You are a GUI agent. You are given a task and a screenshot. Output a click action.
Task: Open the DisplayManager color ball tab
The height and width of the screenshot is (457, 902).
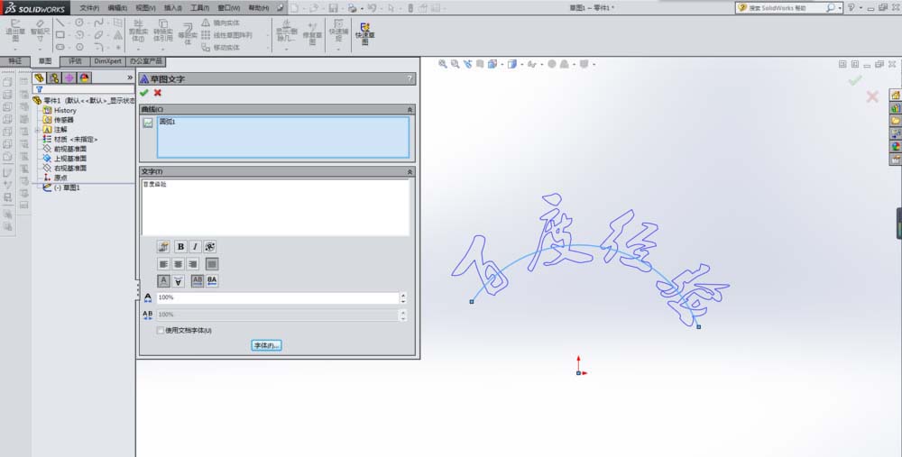tap(84, 78)
